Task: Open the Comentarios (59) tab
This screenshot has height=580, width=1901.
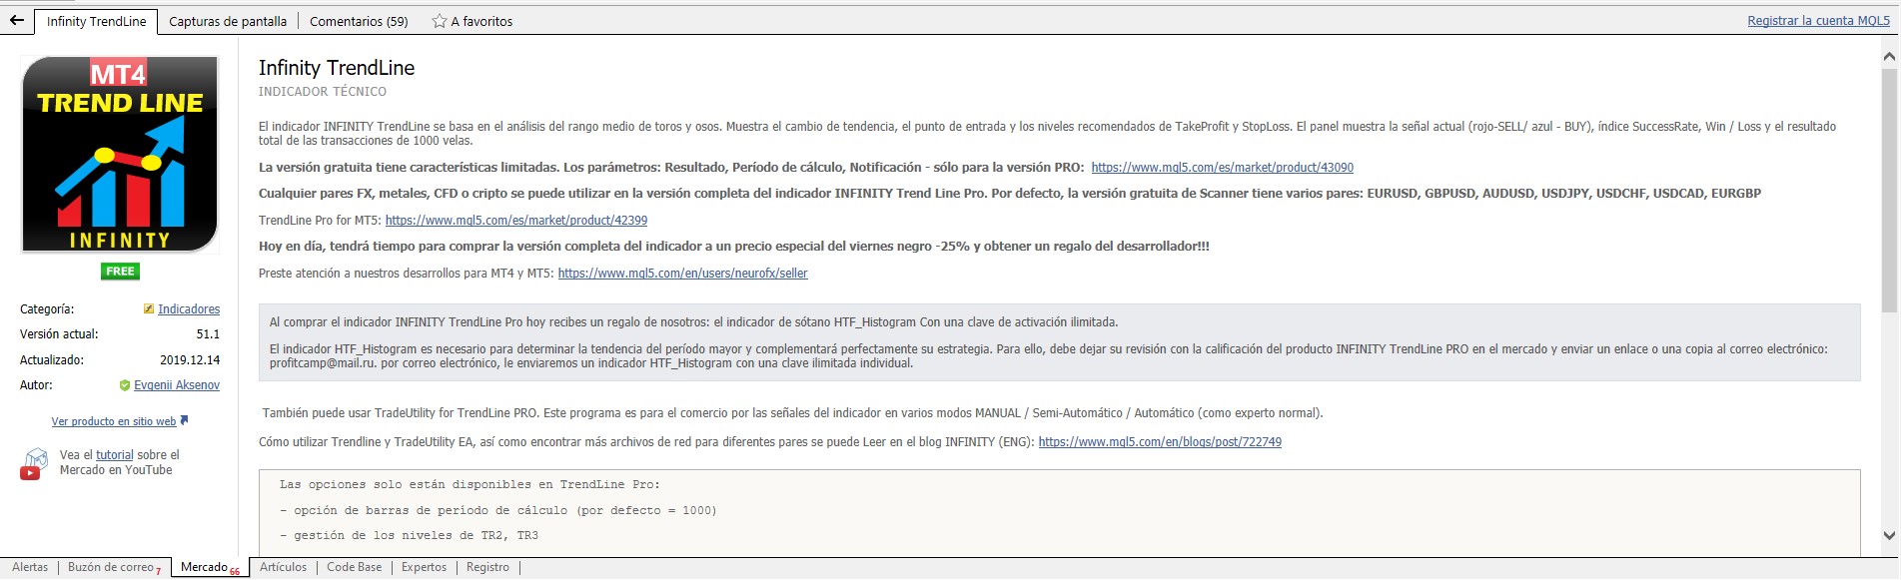Action: [359, 21]
